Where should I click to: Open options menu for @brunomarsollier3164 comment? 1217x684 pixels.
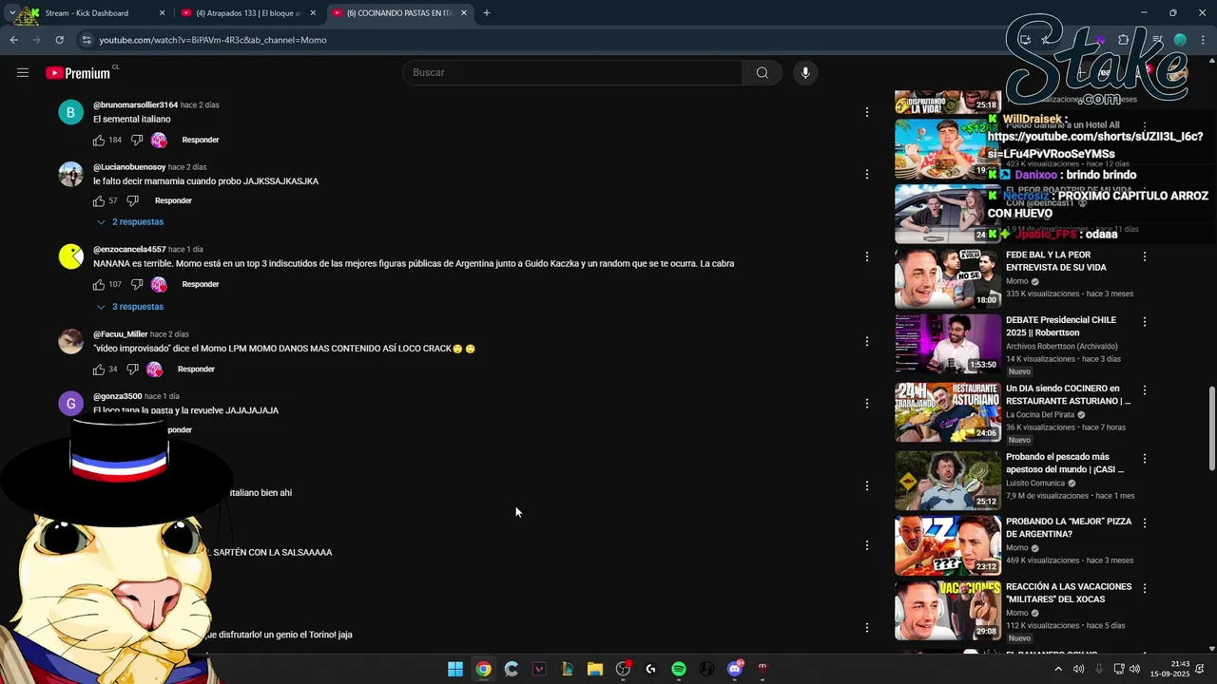(x=866, y=112)
